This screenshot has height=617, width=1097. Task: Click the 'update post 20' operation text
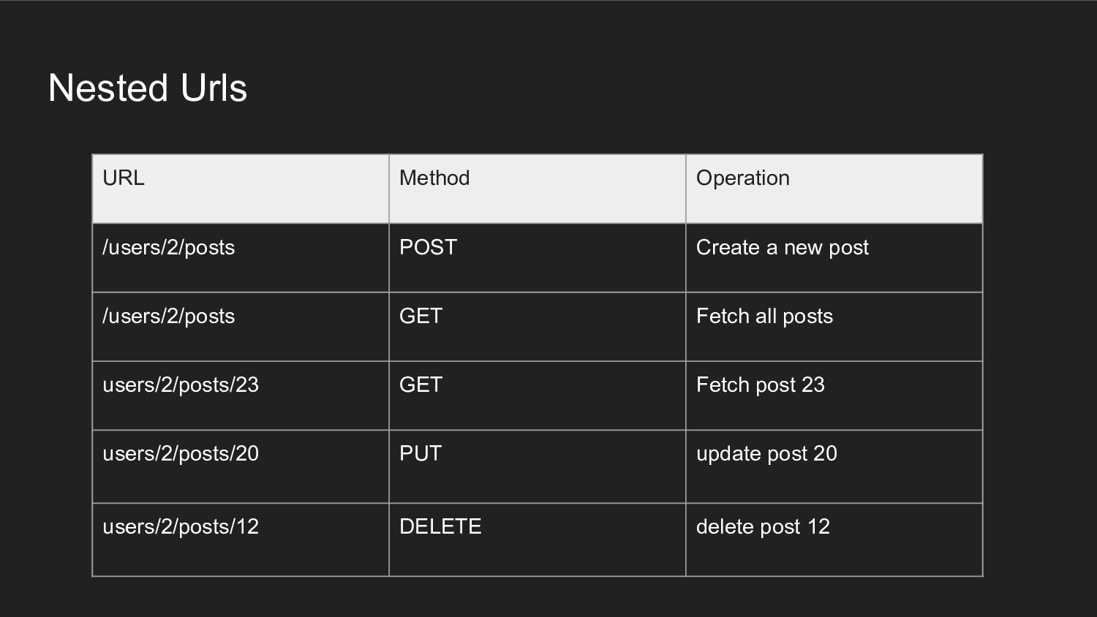pyautogui.click(x=766, y=454)
